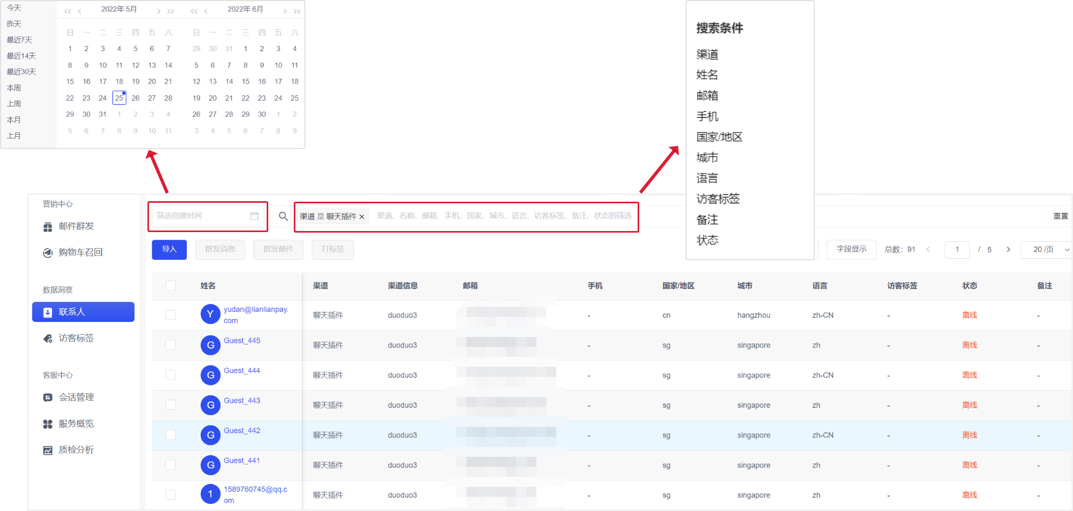Choose 渠道 in search conditions list

click(707, 54)
